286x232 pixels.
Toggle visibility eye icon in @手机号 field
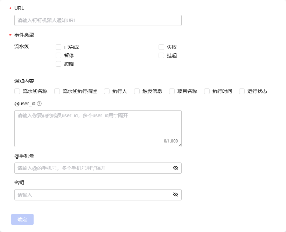coord(176,168)
